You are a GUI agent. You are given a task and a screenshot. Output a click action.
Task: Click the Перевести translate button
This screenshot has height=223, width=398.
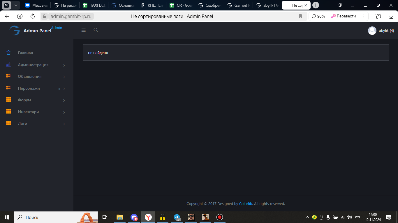click(x=344, y=16)
